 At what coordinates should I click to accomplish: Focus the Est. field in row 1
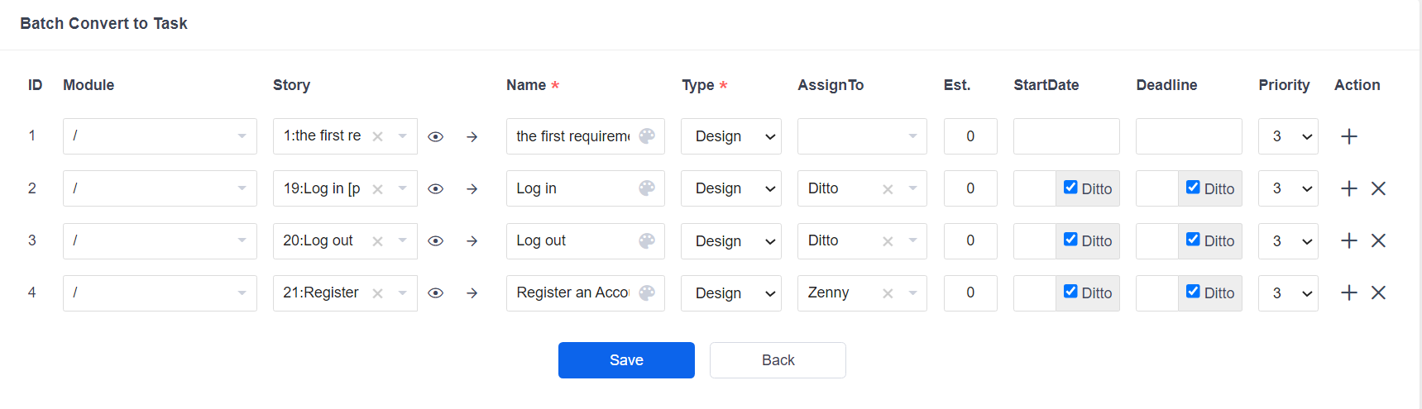(970, 136)
